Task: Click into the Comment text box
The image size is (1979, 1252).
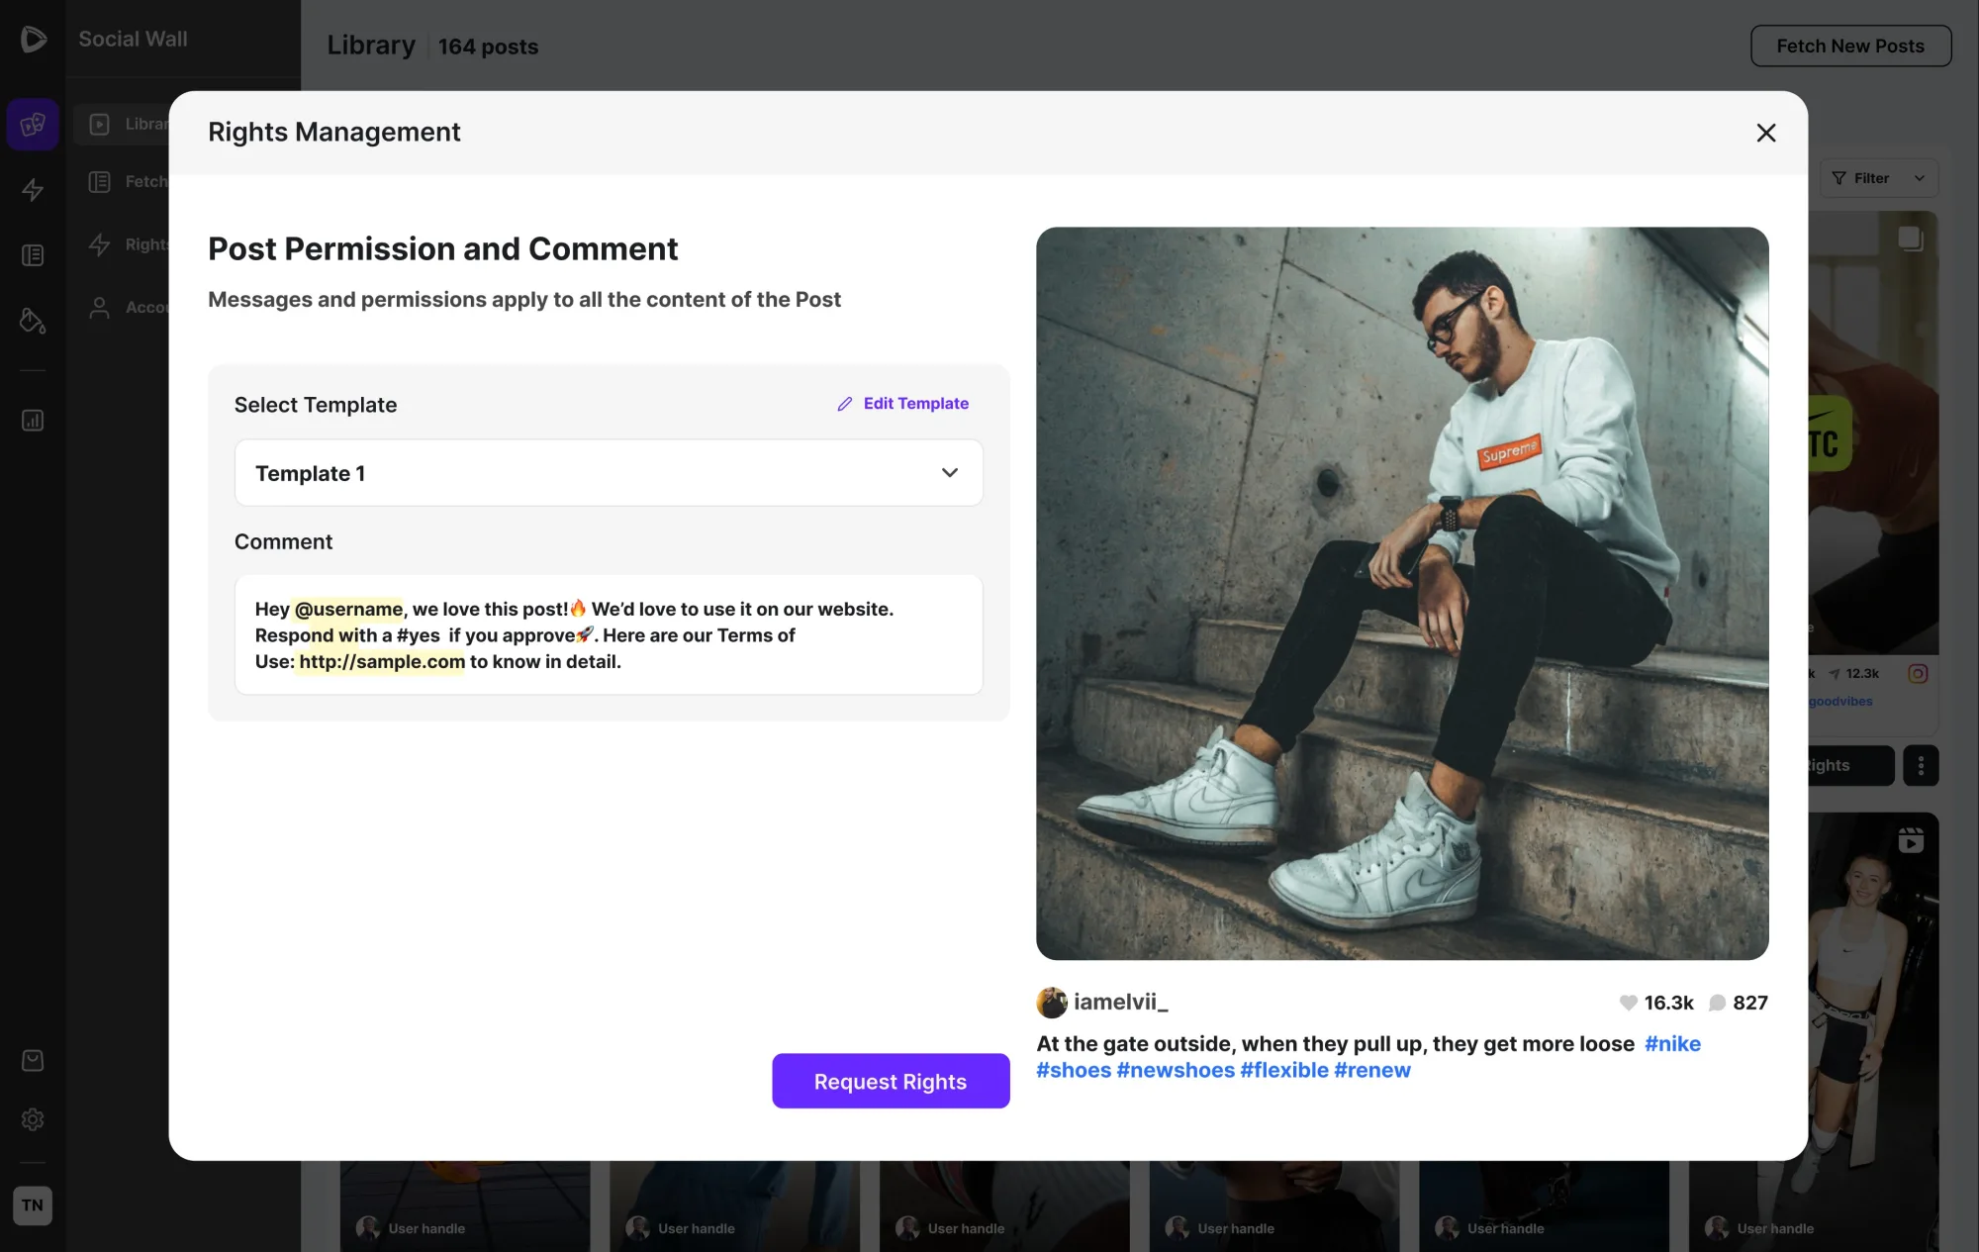Action: click(609, 634)
